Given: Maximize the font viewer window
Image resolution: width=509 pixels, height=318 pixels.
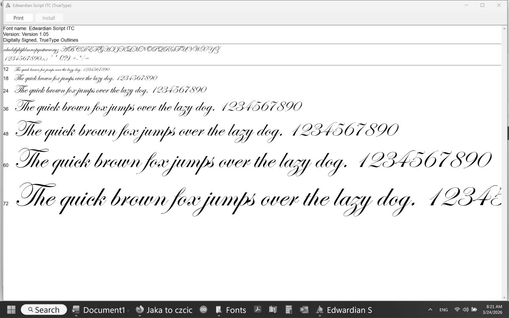Looking at the screenshot, I should (x=482, y=5).
